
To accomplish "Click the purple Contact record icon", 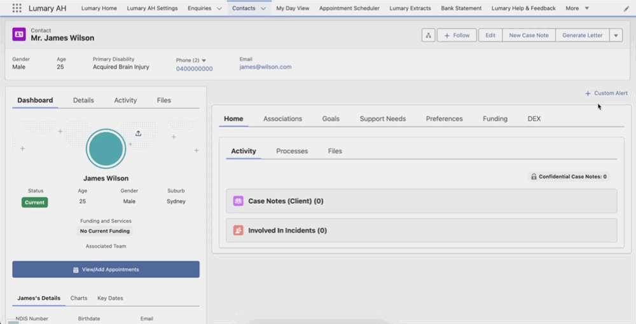I will click(19, 35).
